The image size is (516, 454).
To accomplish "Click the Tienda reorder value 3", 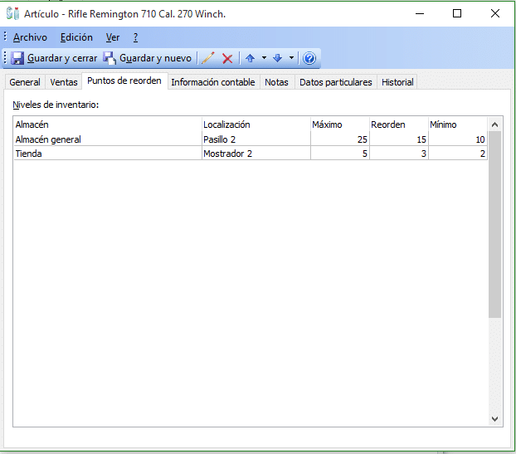I will pos(424,154).
